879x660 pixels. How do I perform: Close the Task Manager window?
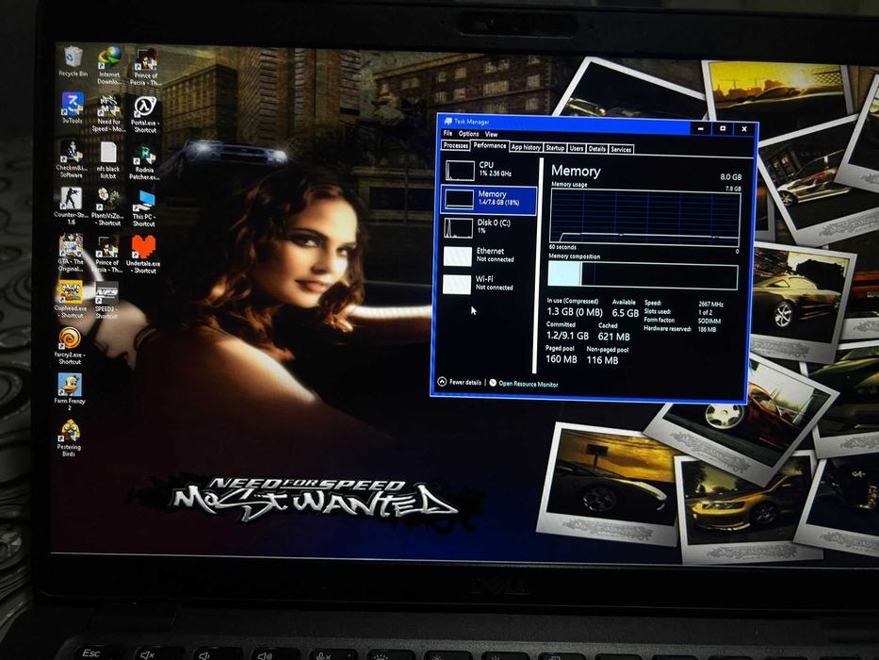744,129
